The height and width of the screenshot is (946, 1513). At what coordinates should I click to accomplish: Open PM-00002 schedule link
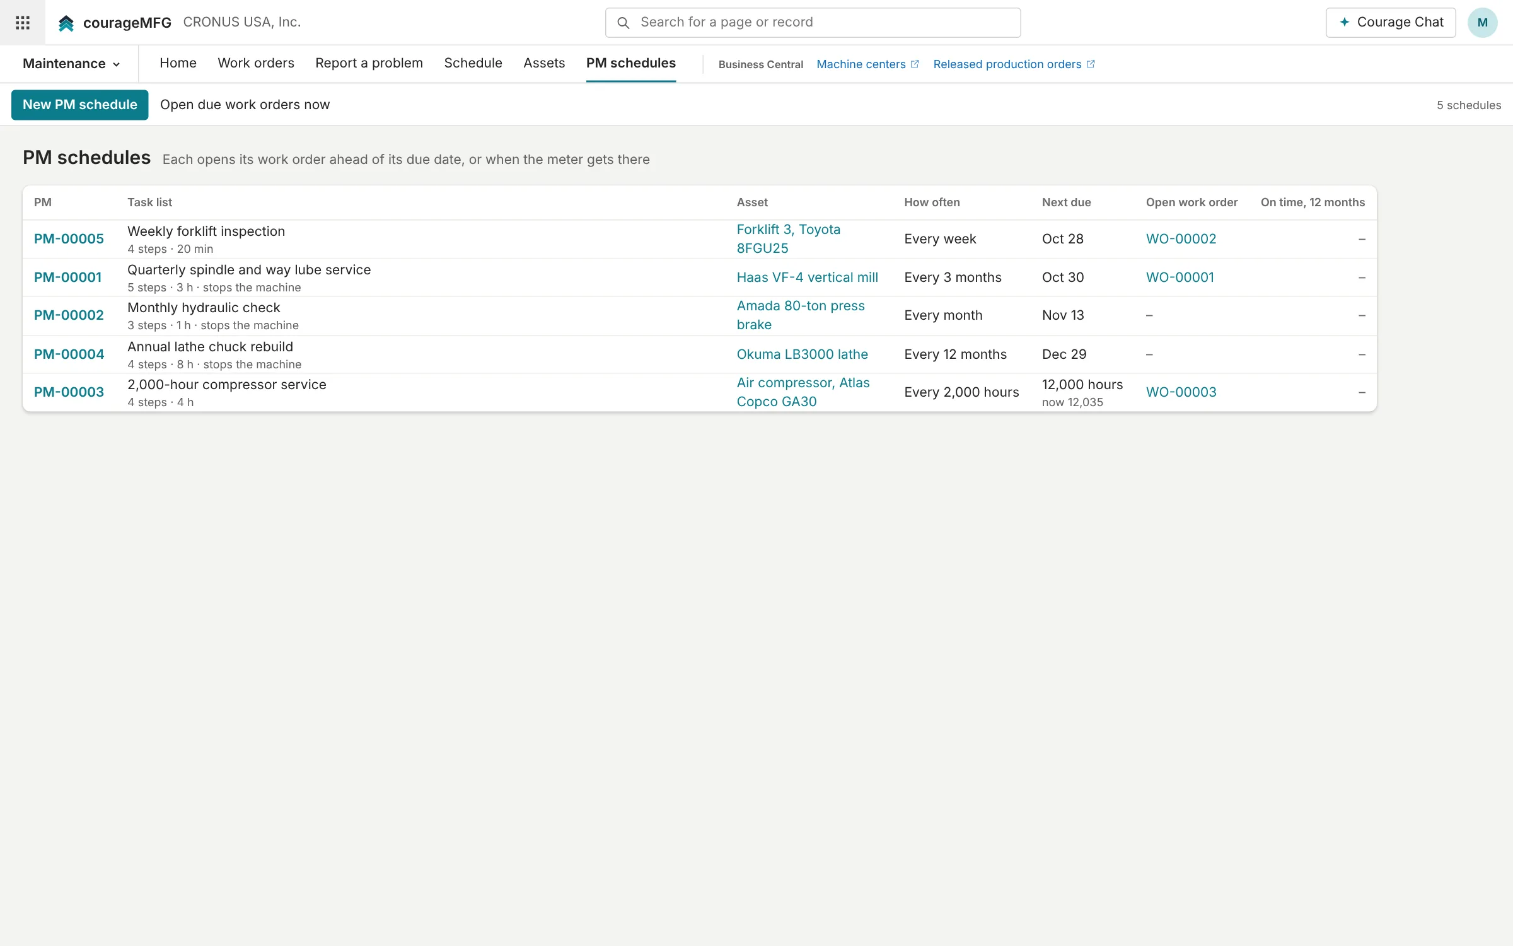69,315
